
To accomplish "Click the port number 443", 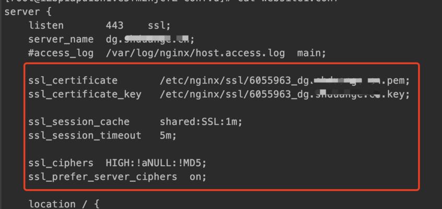I will pyautogui.click(x=115, y=26).
